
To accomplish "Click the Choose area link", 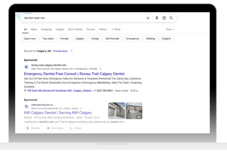I will click(60, 51).
